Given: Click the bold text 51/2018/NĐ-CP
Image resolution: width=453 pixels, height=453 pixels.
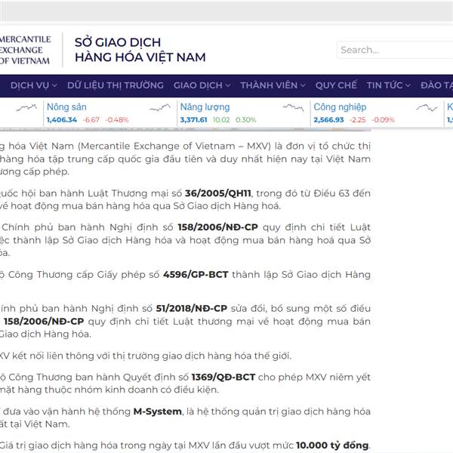Looking at the screenshot, I should (192, 309).
